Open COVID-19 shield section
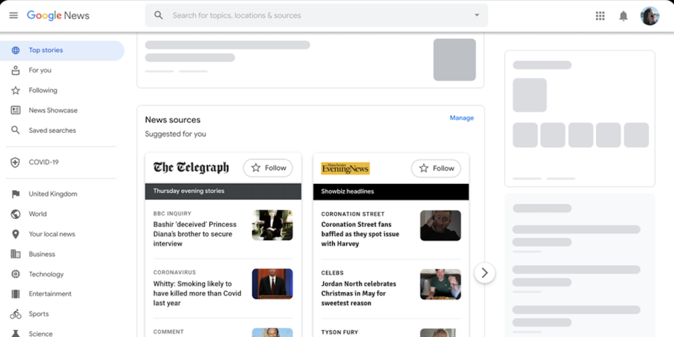 [x=15, y=162]
